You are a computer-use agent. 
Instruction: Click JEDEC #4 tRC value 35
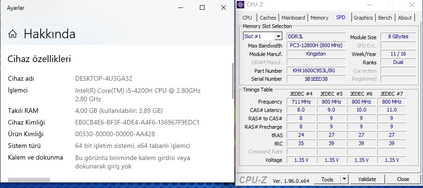pos(301,143)
